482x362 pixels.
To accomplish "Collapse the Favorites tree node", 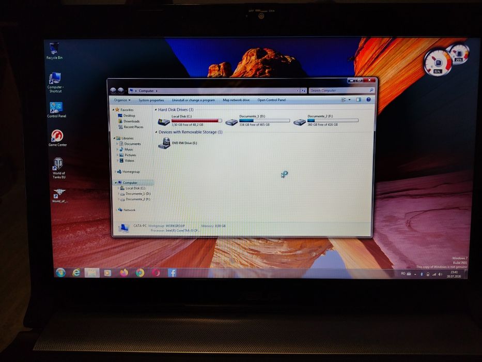I will point(113,110).
